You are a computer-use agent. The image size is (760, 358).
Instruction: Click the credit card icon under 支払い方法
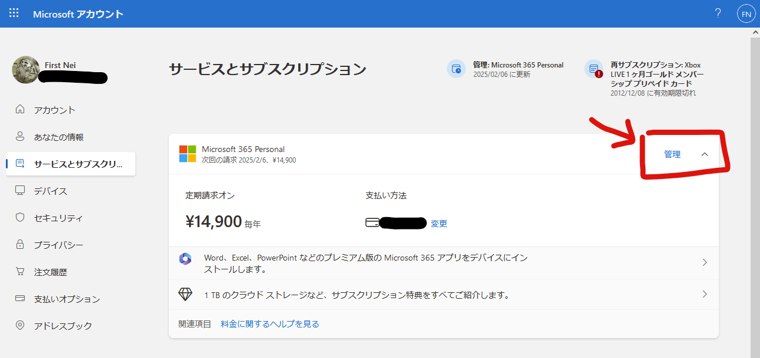372,223
